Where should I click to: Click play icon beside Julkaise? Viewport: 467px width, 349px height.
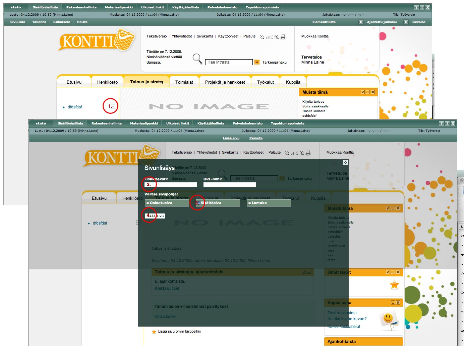click(x=406, y=22)
